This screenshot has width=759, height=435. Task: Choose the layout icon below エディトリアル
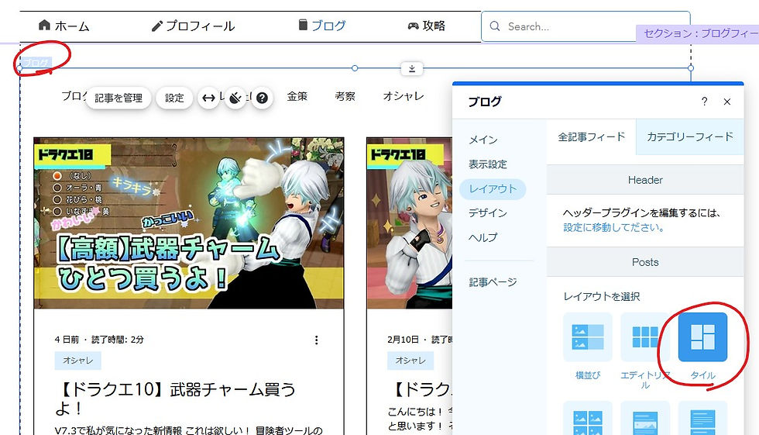[x=645, y=418]
